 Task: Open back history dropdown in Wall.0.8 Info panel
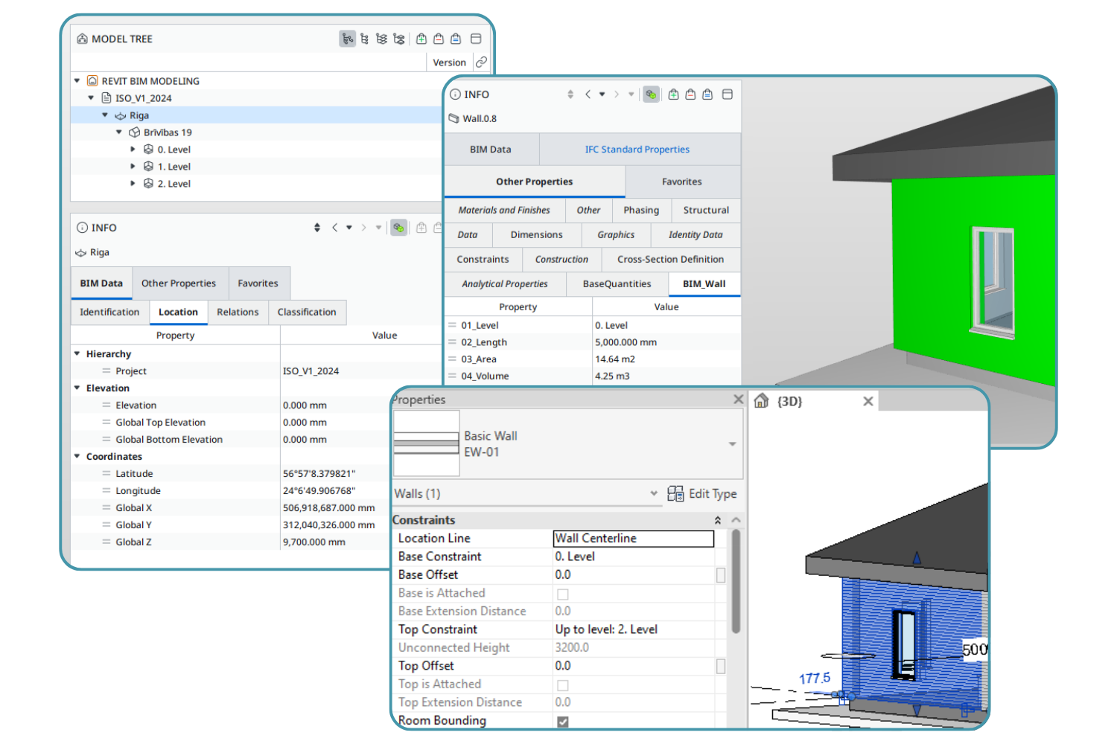click(x=602, y=94)
